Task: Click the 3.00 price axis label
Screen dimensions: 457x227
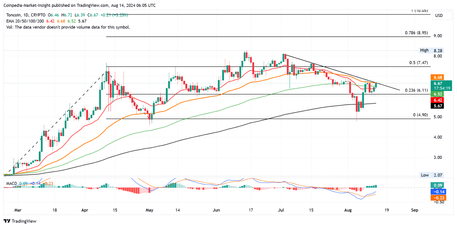Action: click(x=438, y=157)
